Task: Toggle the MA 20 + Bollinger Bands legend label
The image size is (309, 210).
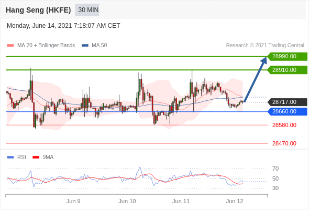Action: click(x=46, y=46)
